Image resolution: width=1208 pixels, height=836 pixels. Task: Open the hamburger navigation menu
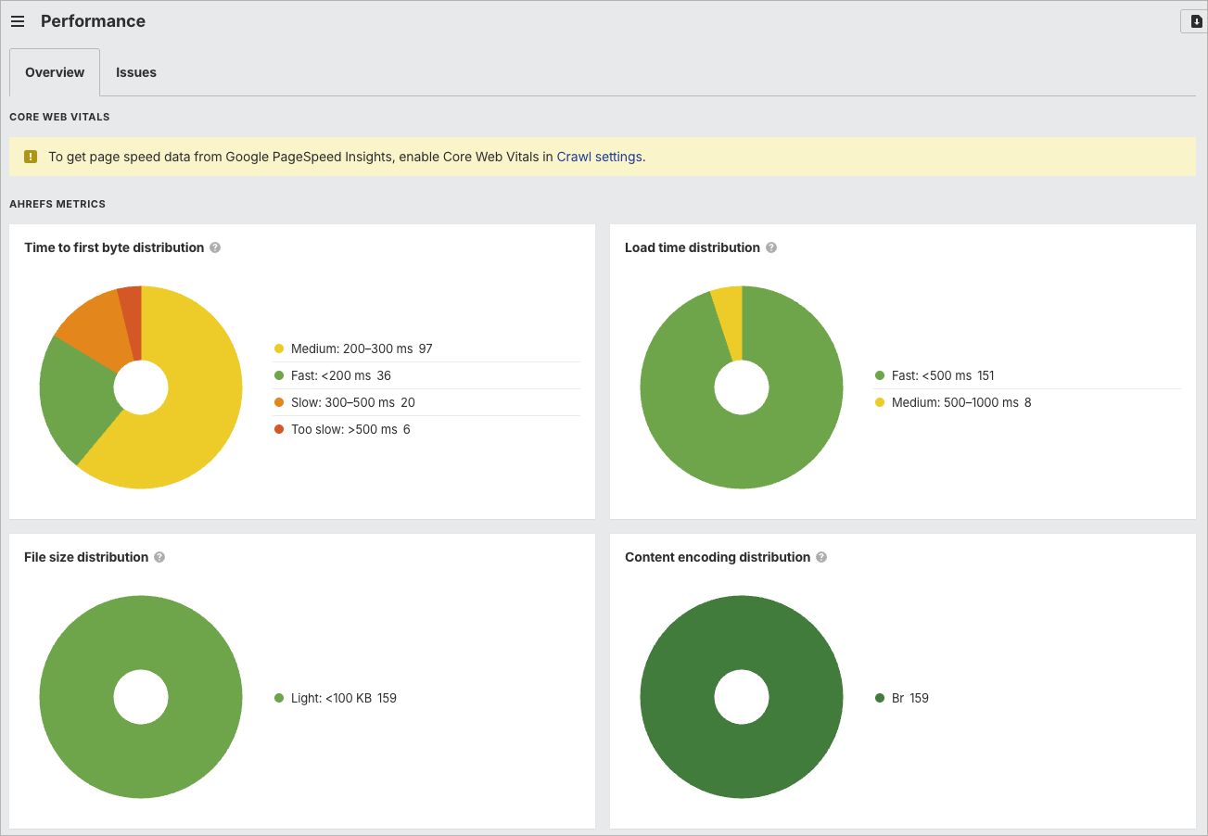[18, 20]
